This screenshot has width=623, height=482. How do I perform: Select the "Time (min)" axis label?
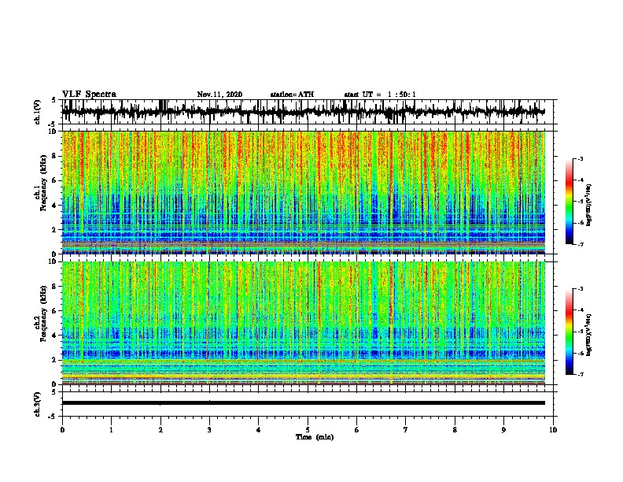click(315, 437)
